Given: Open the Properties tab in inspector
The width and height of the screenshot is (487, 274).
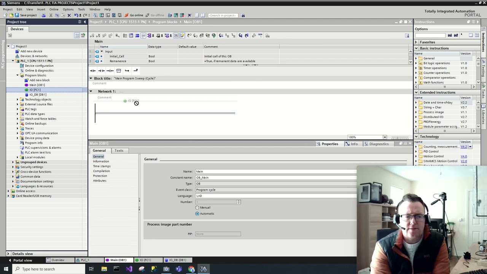Looking at the screenshot, I should coord(329,144).
